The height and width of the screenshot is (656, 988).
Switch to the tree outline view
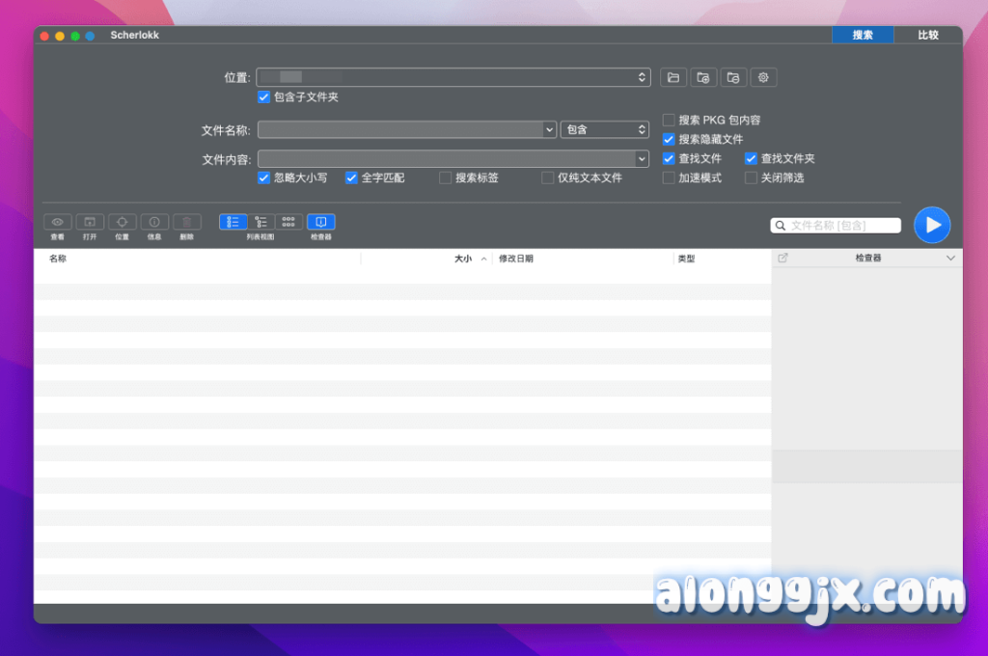coord(261,222)
